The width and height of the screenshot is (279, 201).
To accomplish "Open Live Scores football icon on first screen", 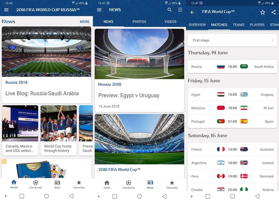I will pyautogui.click(x=35, y=184).
